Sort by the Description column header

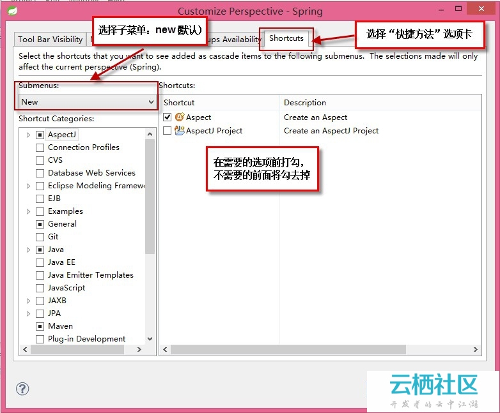(380, 103)
